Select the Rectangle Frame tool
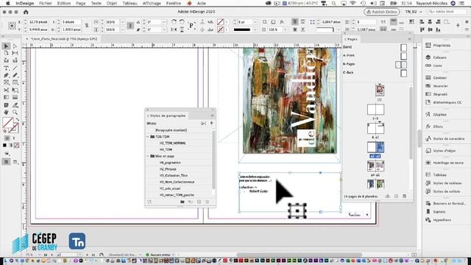 (6, 82)
